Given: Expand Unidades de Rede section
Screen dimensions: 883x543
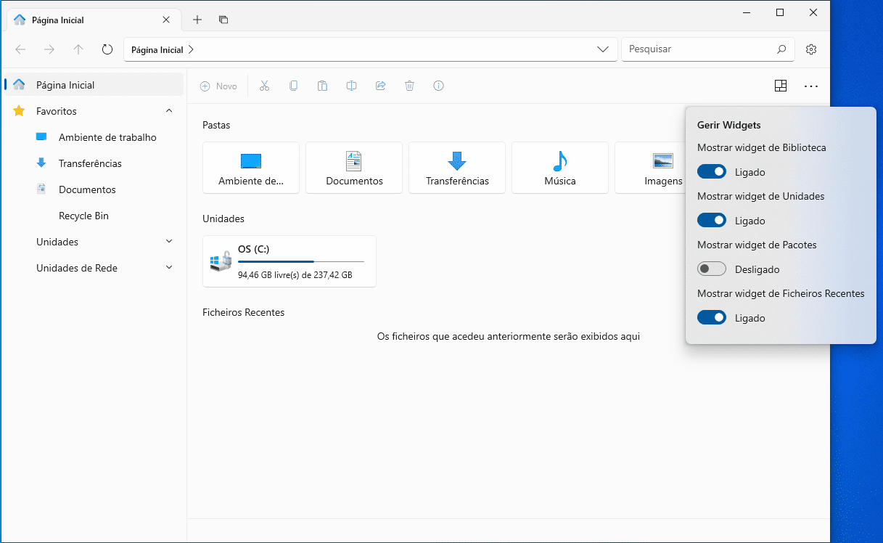Looking at the screenshot, I should point(169,268).
